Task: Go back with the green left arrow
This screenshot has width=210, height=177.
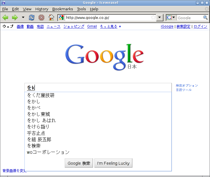Action: (5, 17)
